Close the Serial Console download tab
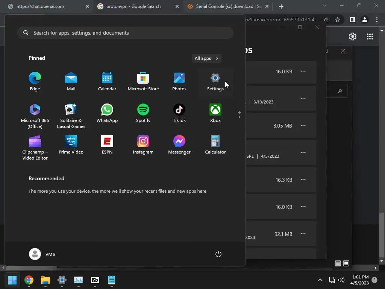The width and height of the screenshot is (385, 289). (x=267, y=6)
